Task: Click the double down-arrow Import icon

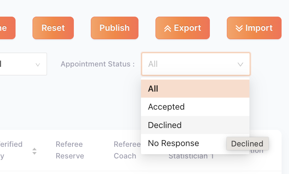Action: click(239, 28)
